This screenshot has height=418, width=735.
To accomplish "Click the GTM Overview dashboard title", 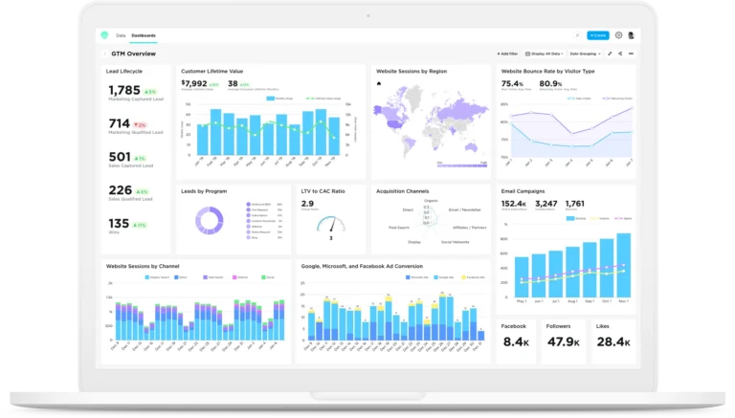I will 134,54.
